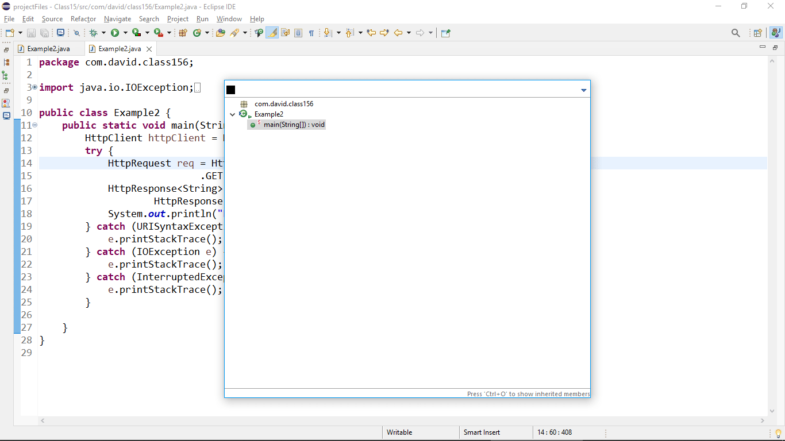Click the Search flashlight toolbar icon
The height and width of the screenshot is (441, 785).
(234, 33)
